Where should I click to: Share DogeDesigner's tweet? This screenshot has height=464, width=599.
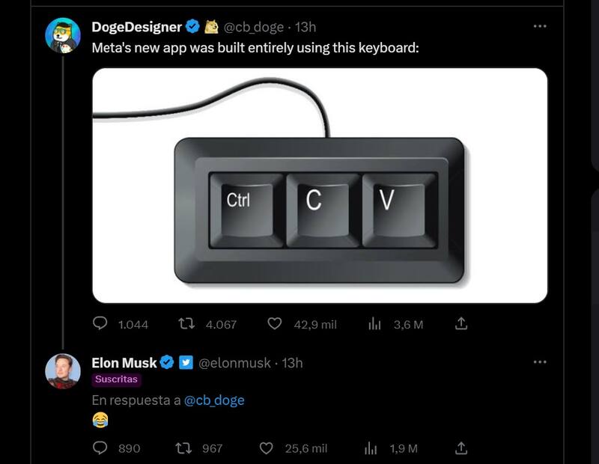pos(462,324)
